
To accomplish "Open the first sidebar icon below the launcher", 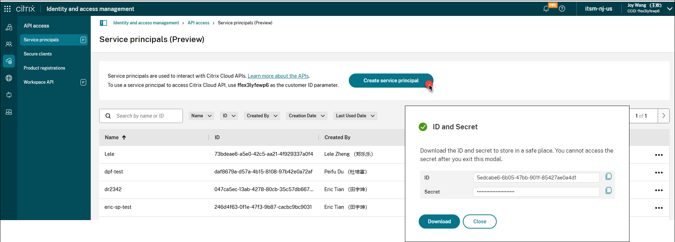I will pyautogui.click(x=9, y=27).
